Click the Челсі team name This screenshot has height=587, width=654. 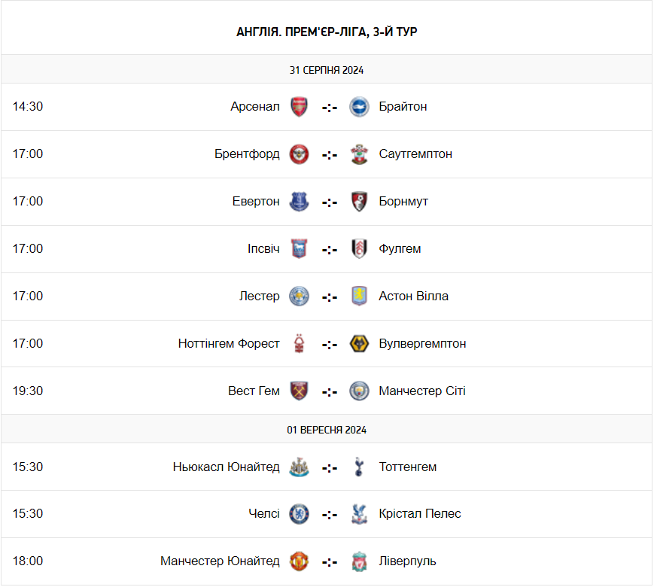(264, 513)
